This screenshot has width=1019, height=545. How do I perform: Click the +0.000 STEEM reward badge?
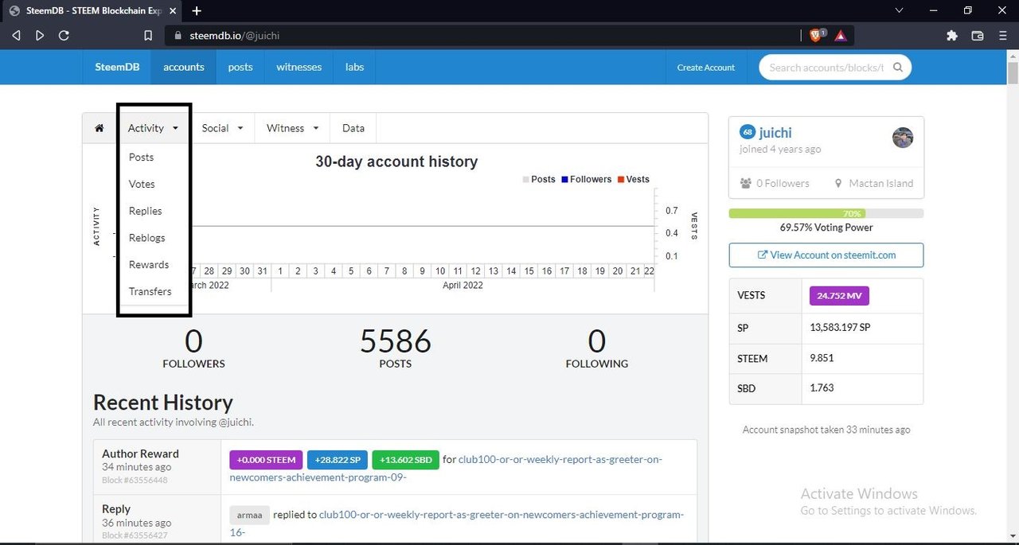pyautogui.click(x=266, y=460)
